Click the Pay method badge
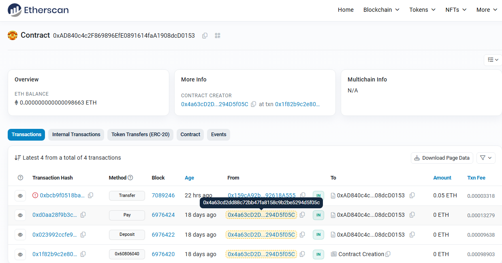 127,215
